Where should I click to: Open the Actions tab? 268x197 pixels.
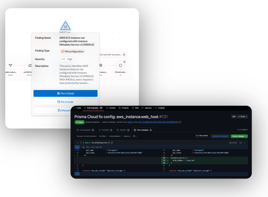click(111, 108)
